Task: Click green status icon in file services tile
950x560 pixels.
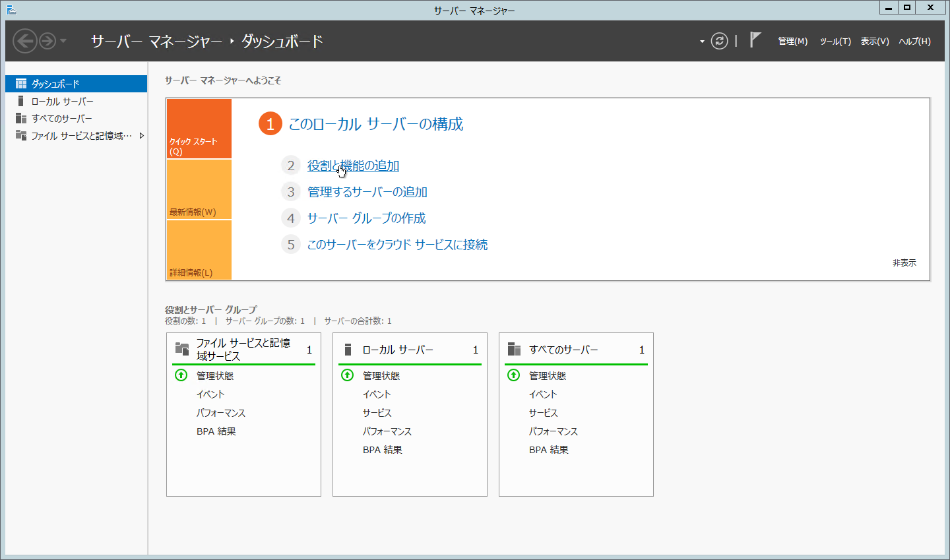Action: (x=181, y=375)
